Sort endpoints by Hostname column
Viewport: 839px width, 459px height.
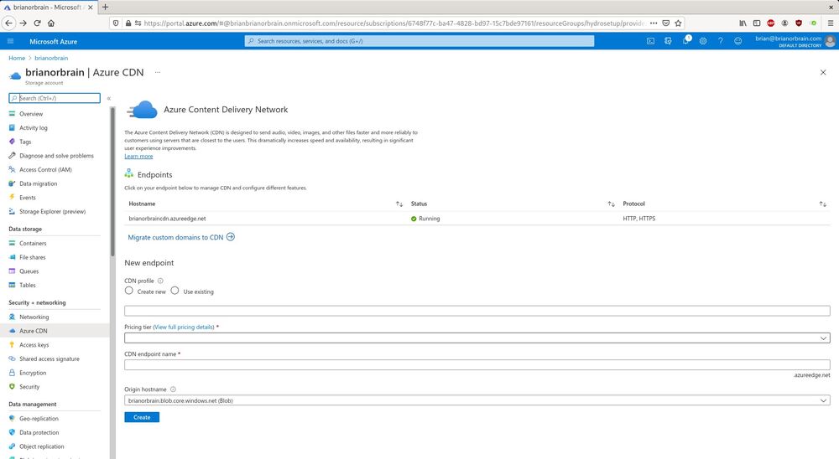point(399,204)
